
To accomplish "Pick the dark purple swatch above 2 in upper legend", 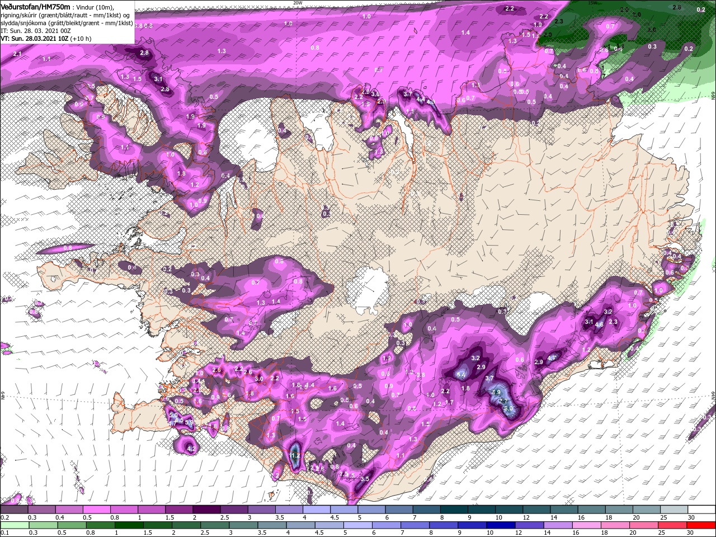I will [206, 510].
